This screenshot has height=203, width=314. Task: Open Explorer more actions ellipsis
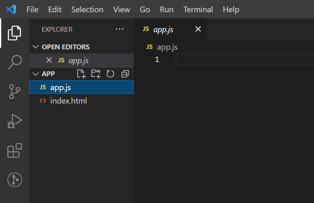pos(119,29)
